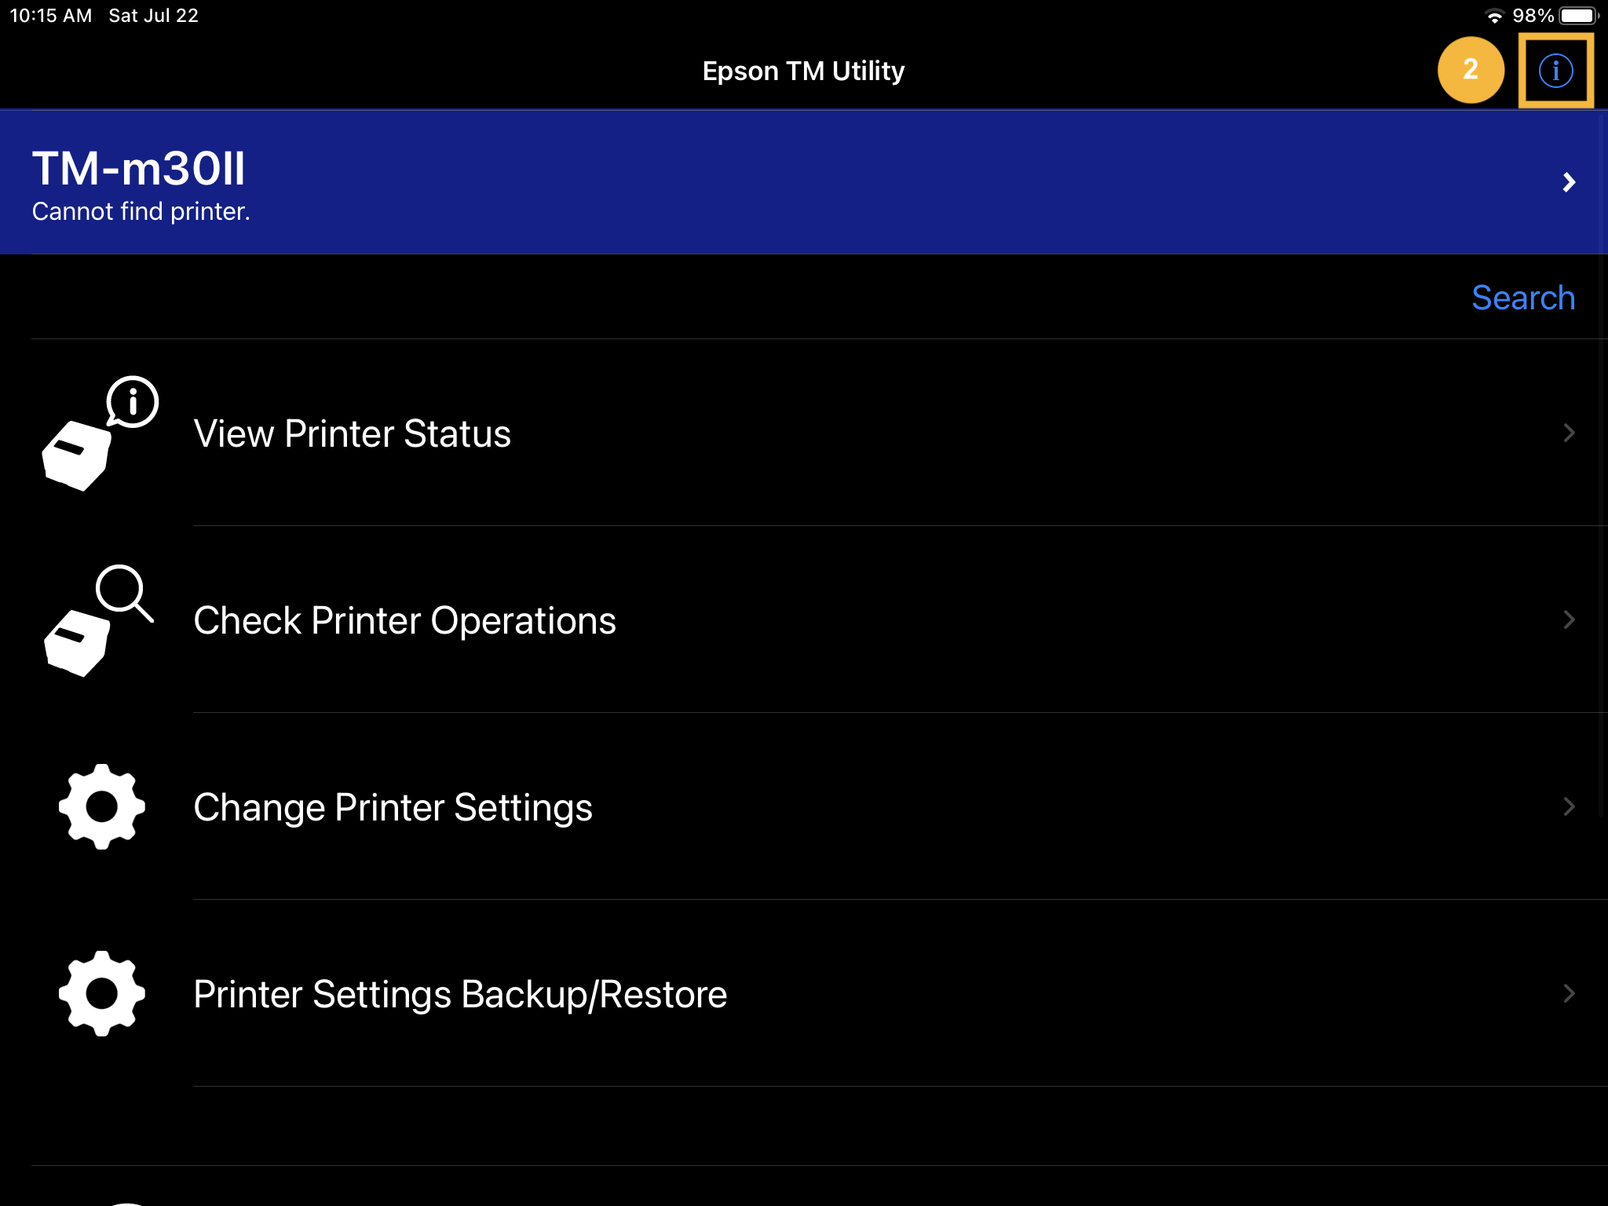Tap the Change Printer Settings row chevron
This screenshot has height=1206, width=1608.
(x=1569, y=806)
